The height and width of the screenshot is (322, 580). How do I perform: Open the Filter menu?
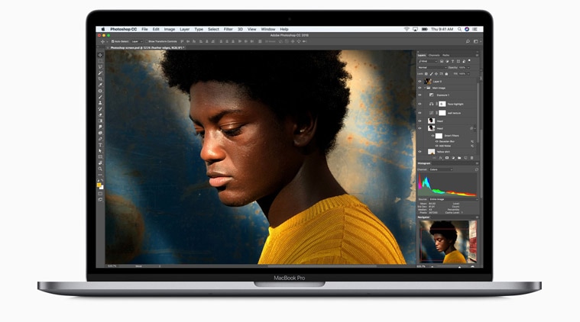pyautogui.click(x=228, y=29)
